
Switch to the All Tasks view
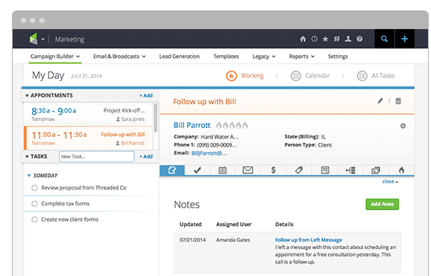pos(376,76)
